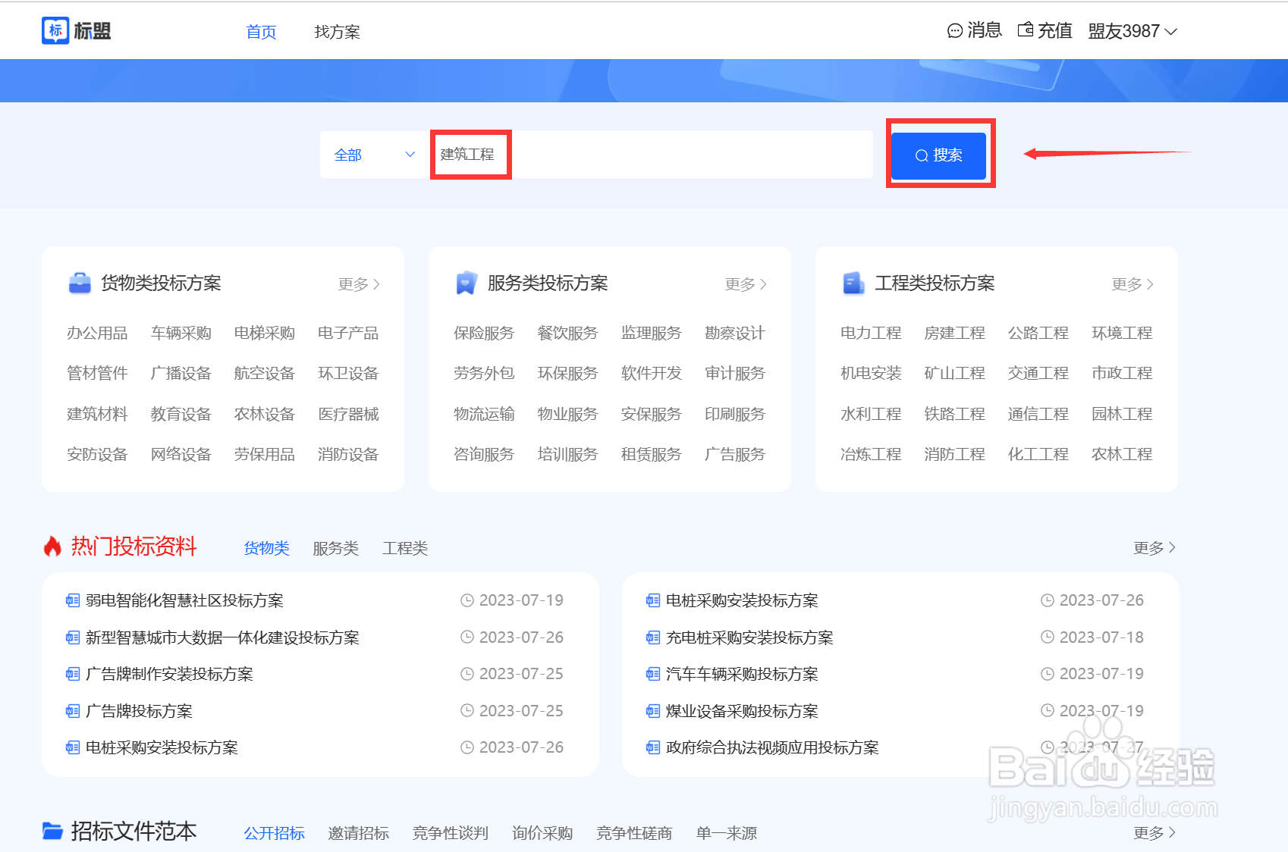Open the 电力工程 link
Screen dimensions: 1288x852
point(870,332)
